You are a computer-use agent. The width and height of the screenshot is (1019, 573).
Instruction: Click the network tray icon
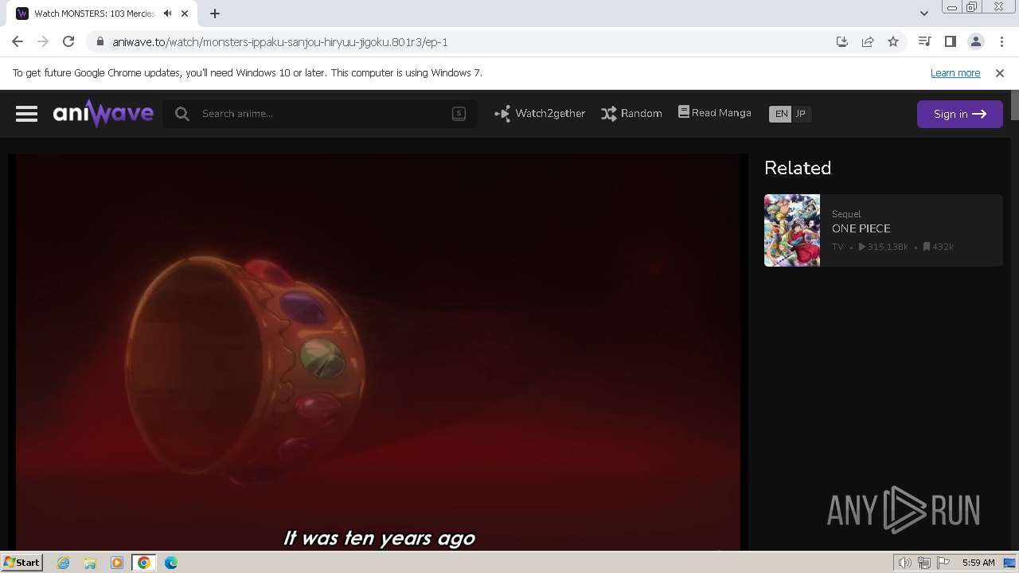coord(924,563)
